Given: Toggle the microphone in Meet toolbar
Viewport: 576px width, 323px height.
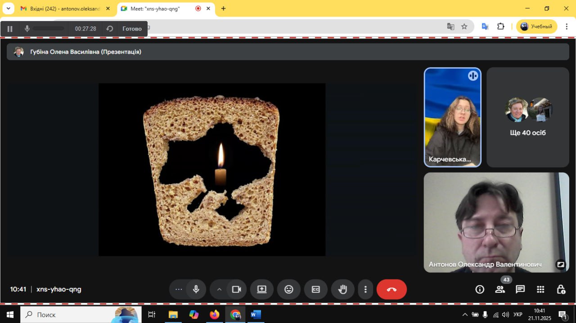Looking at the screenshot, I should click(x=196, y=289).
